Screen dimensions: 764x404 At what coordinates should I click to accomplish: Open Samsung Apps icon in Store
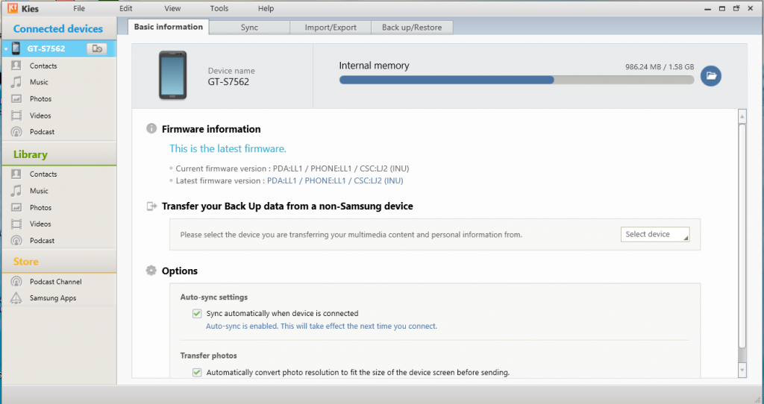pos(16,298)
